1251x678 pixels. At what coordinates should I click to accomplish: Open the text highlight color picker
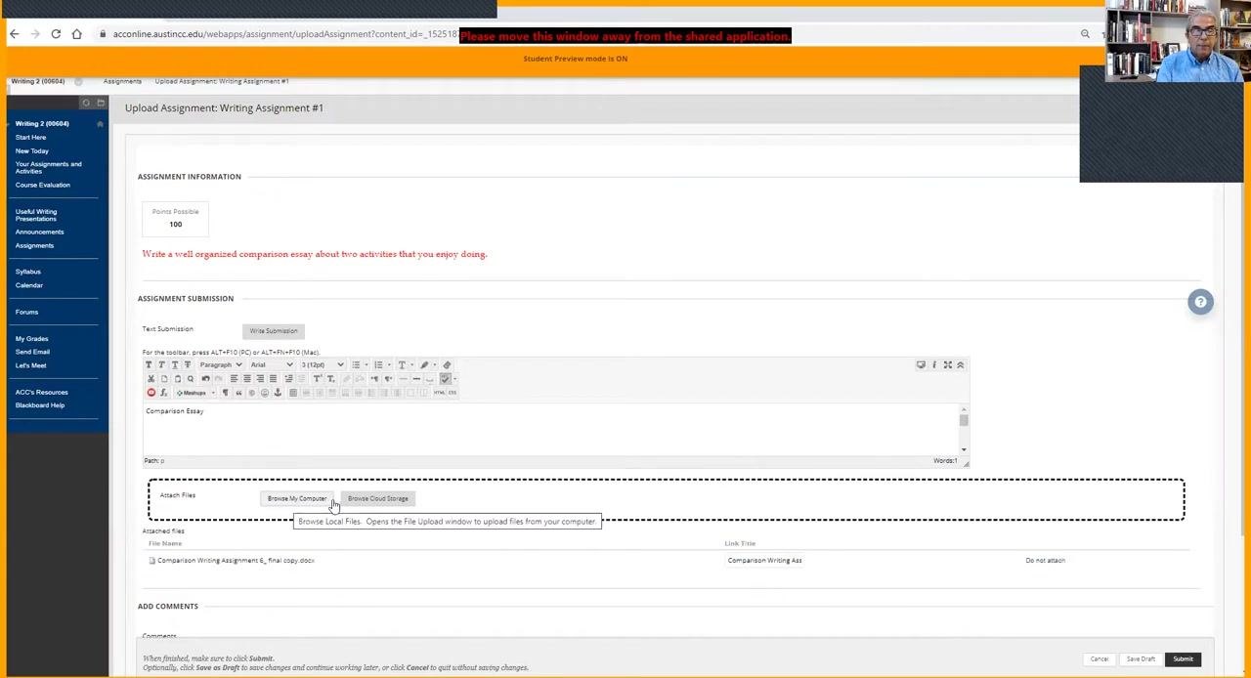tap(424, 364)
